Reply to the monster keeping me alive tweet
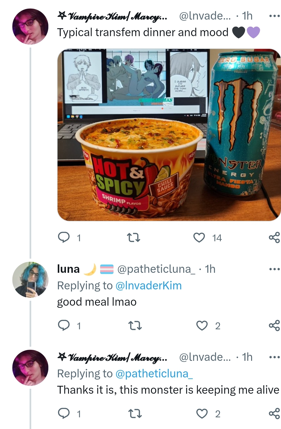The width and height of the screenshot is (281, 429). (x=64, y=413)
